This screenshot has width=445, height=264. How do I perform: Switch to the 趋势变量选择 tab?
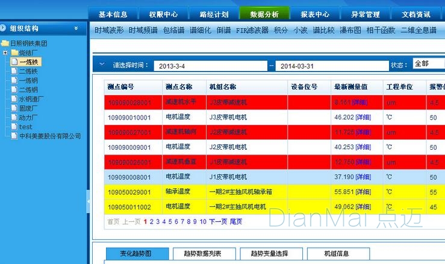tap(272, 254)
